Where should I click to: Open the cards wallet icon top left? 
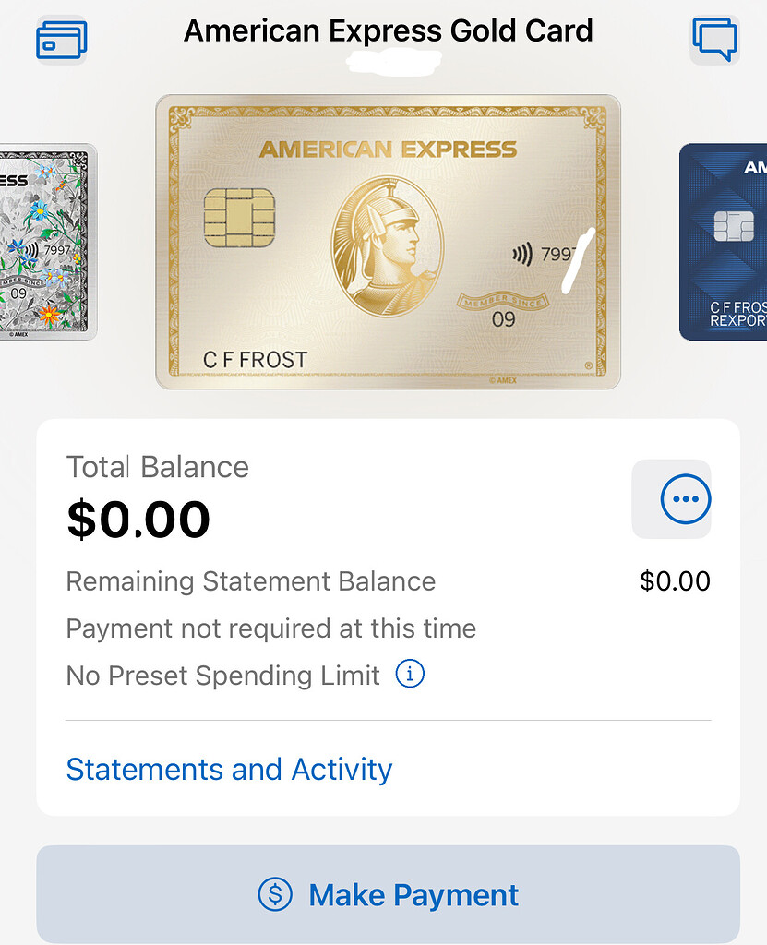click(x=61, y=39)
